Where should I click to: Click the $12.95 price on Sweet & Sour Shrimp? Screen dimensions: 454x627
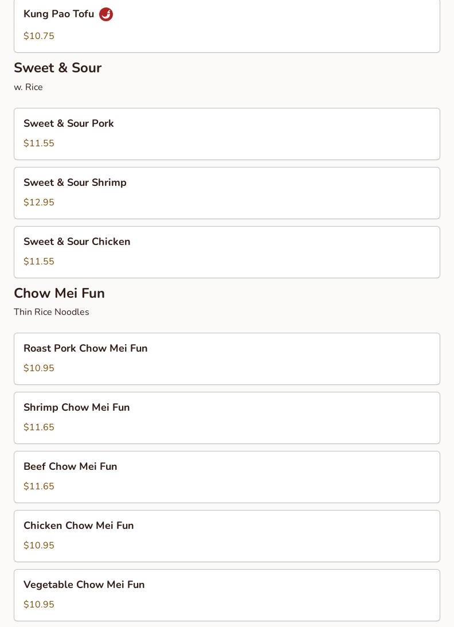click(x=39, y=202)
